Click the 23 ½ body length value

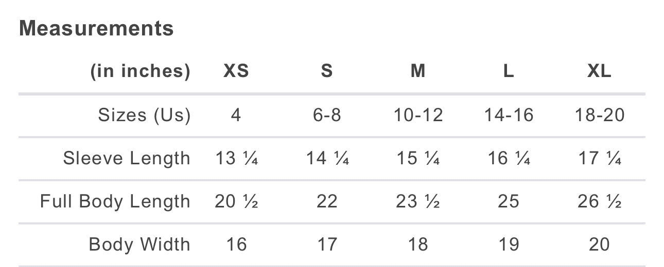pos(418,201)
